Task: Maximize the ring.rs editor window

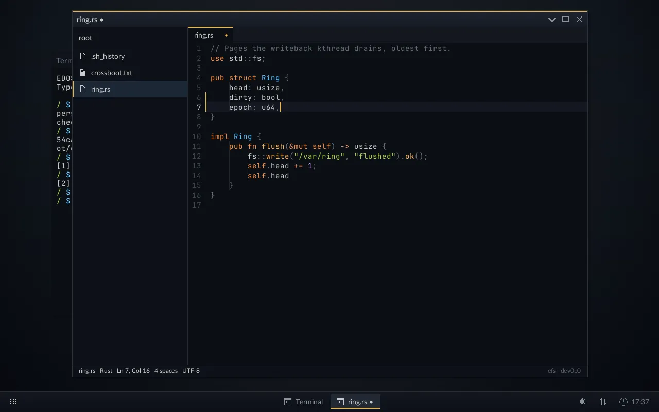Action: [566, 19]
